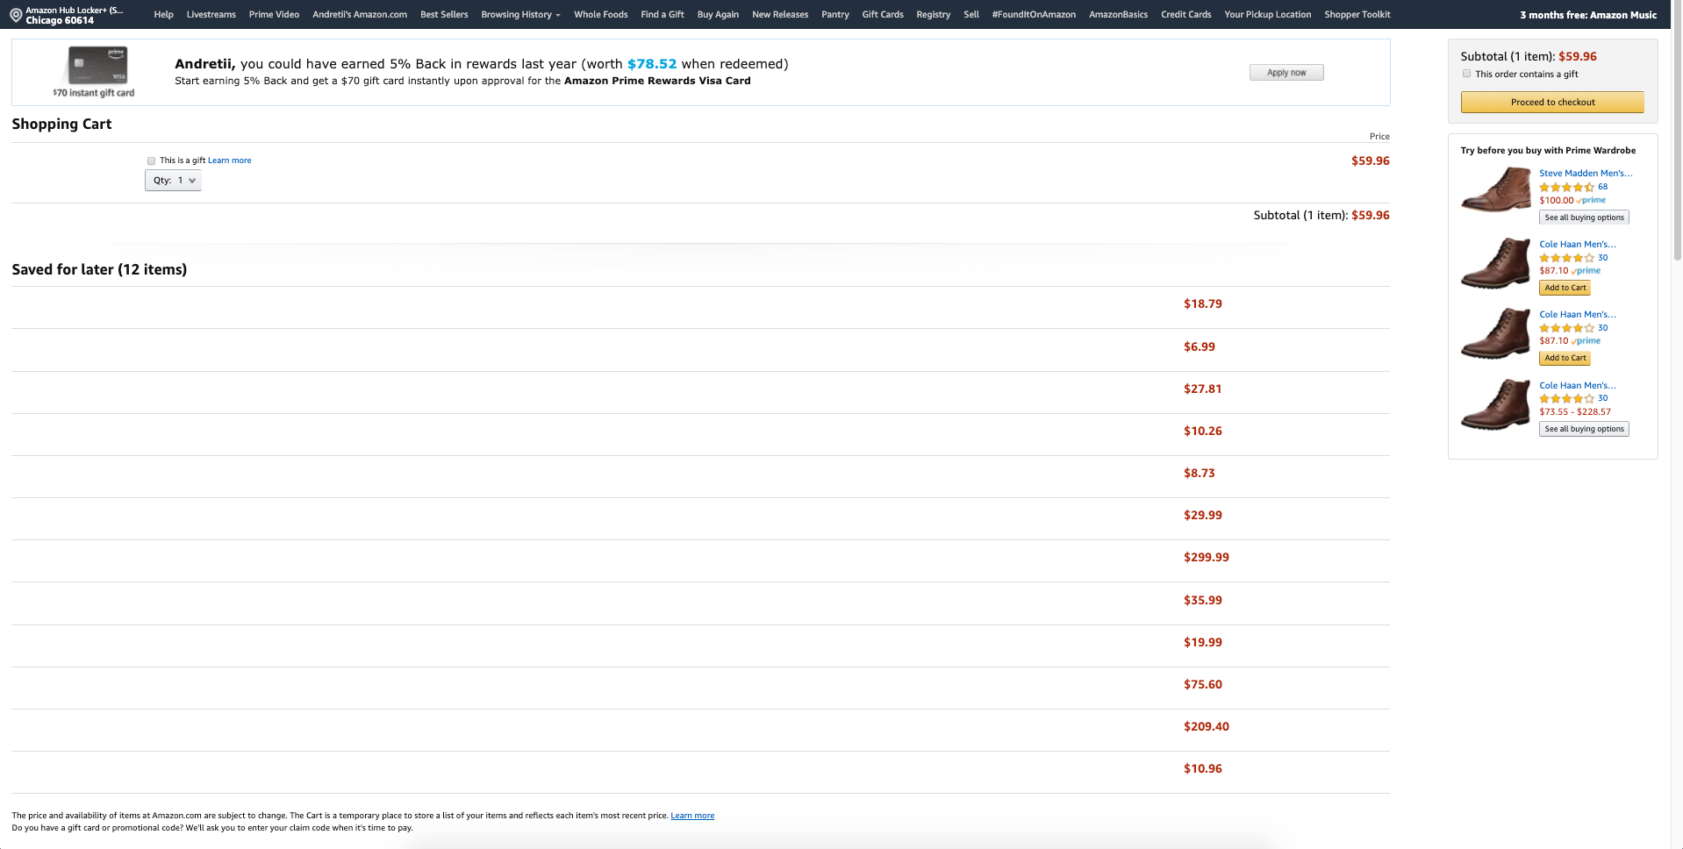Click the star rating with 68 reviews
The height and width of the screenshot is (849, 1683).
(x=1566, y=187)
